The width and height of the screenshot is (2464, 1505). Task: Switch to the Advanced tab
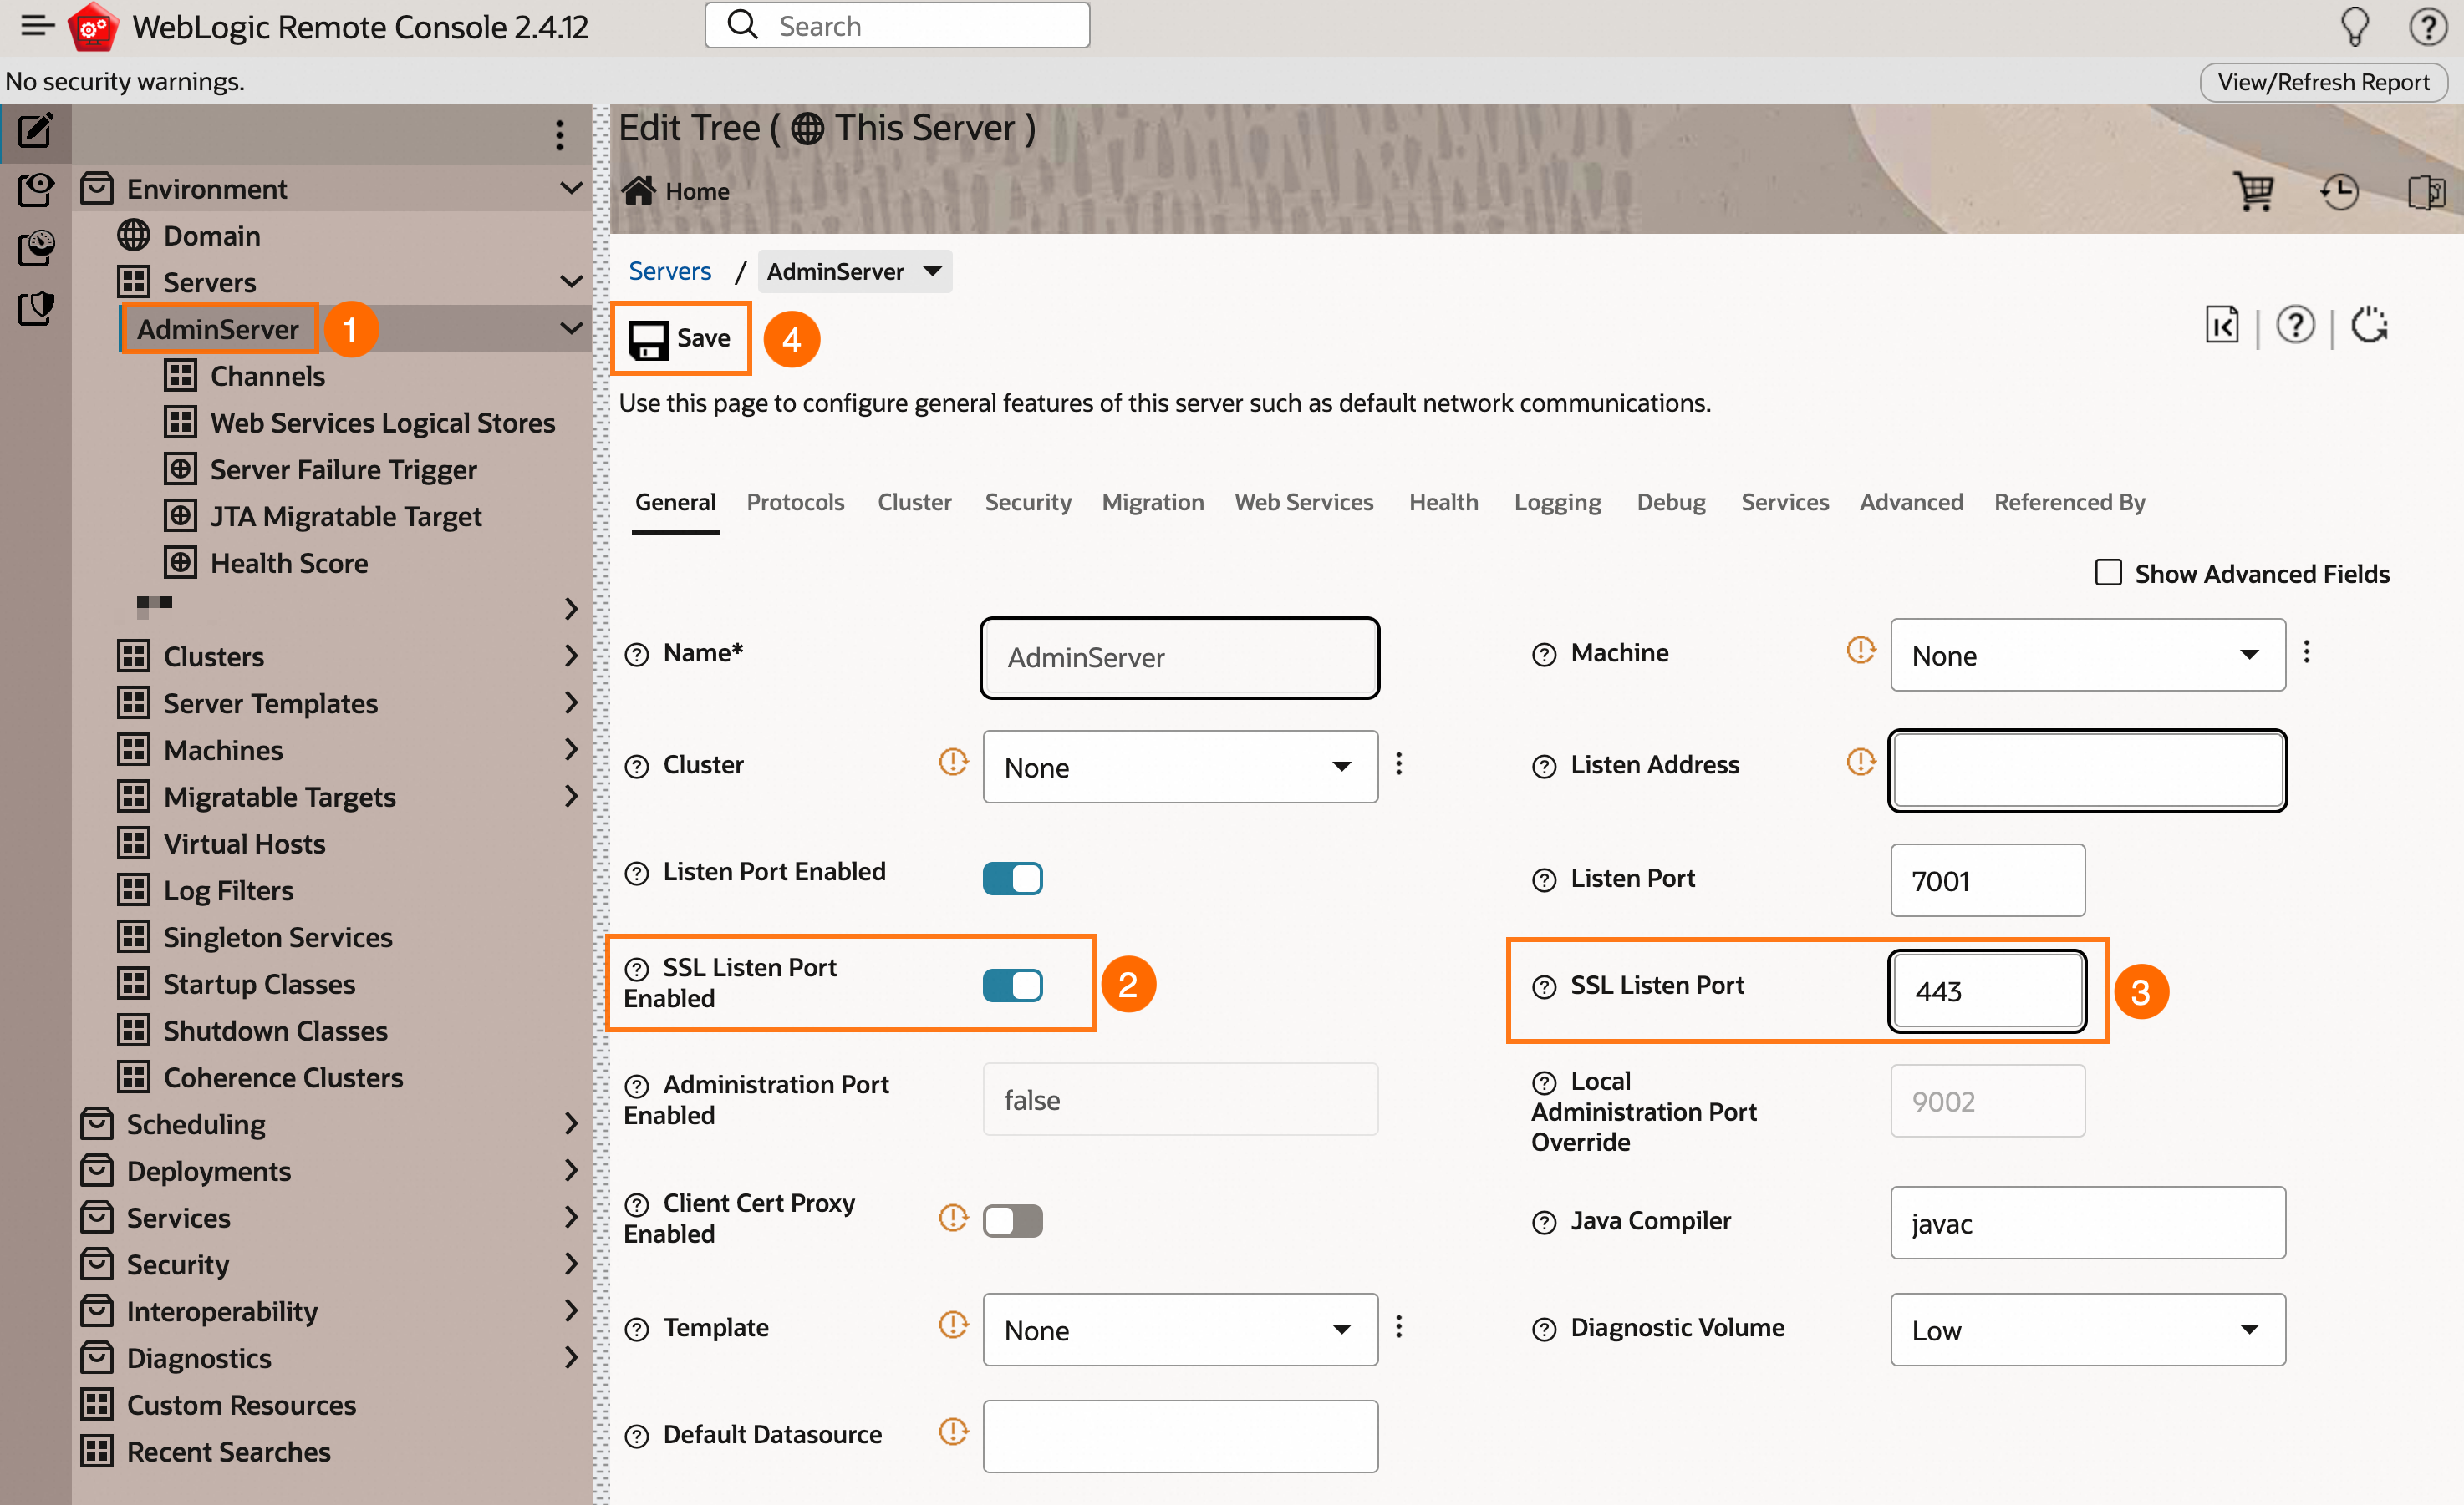pyautogui.click(x=1911, y=503)
